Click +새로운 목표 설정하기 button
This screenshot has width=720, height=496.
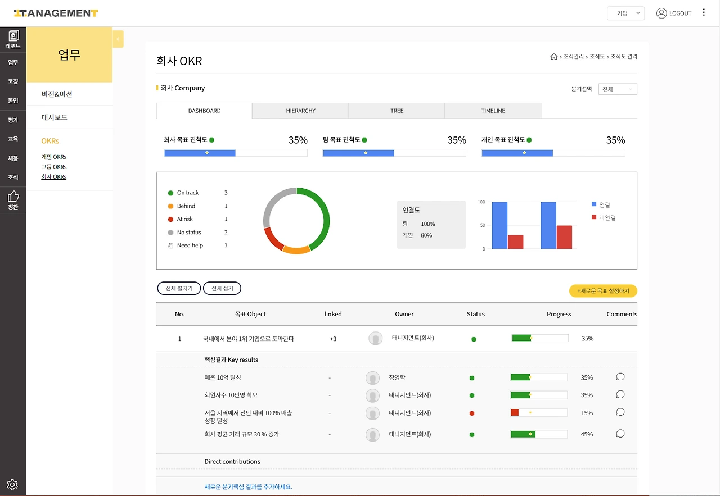[603, 291]
